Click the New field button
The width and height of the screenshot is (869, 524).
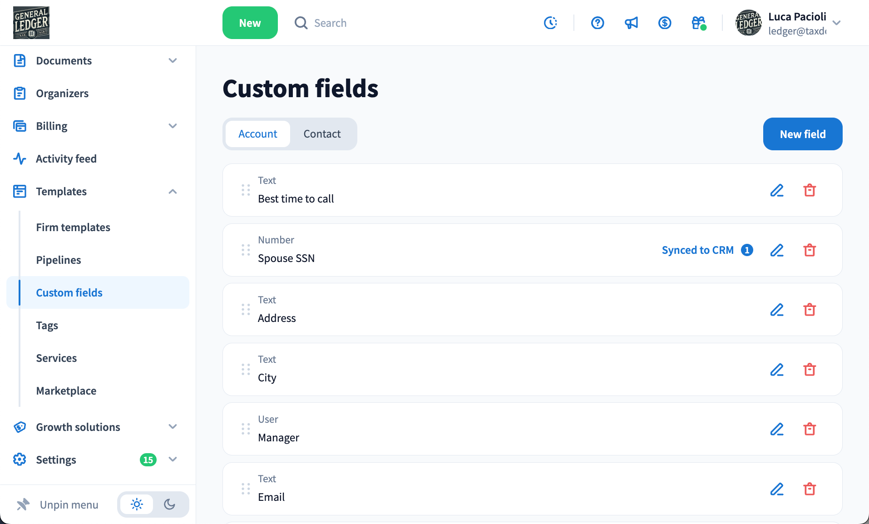(x=802, y=134)
